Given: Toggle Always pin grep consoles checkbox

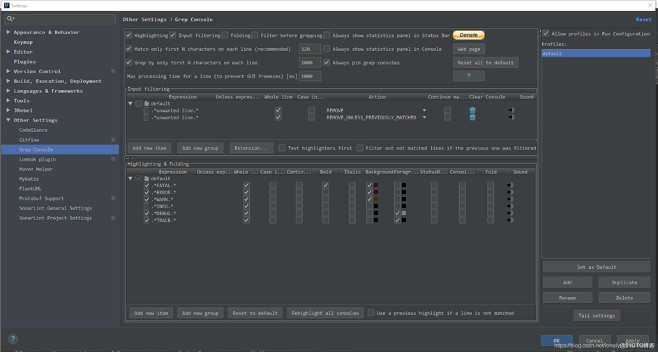Looking at the screenshot, I should 327,63.
